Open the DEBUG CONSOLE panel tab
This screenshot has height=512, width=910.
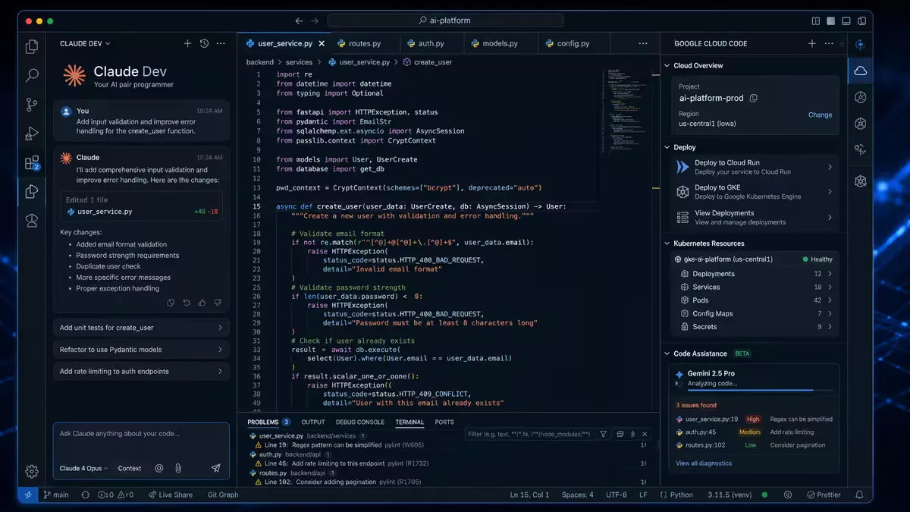coord(360,422)
